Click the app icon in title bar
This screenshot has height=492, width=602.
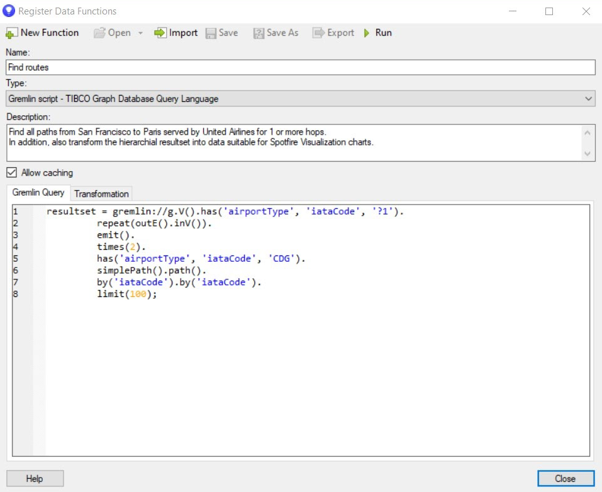click(9, 11)
